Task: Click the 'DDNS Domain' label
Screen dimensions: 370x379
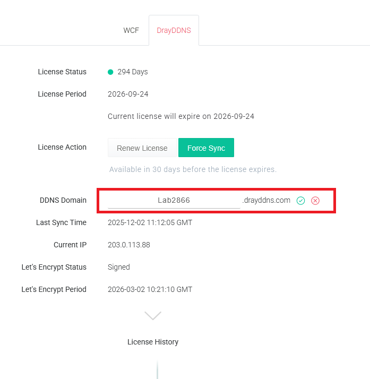Action: tap(63, 200)
